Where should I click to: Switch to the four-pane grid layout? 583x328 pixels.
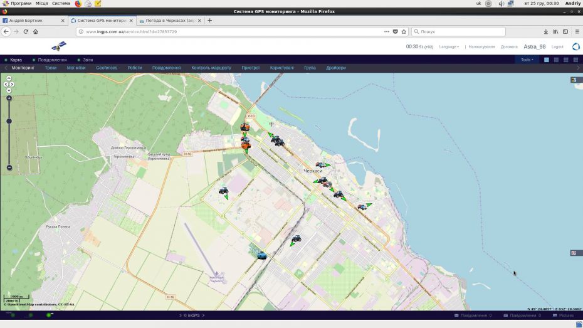[575, 60]
